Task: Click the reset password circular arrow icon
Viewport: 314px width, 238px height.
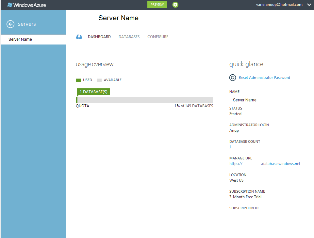Action: point(233,78)
